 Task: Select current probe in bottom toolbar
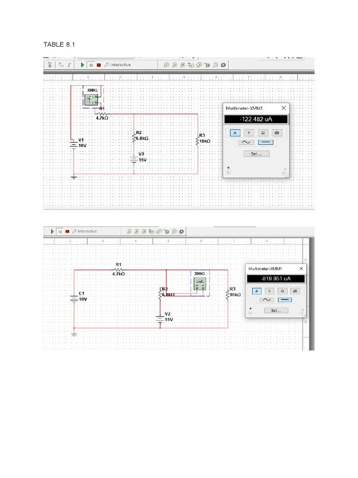point(137,232)
